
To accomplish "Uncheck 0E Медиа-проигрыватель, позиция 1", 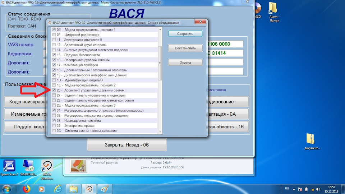I will (54, 29).
